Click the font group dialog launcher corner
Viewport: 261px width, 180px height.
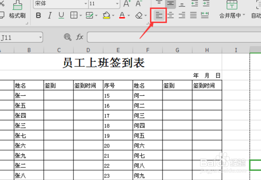click(x=148, y=23)
